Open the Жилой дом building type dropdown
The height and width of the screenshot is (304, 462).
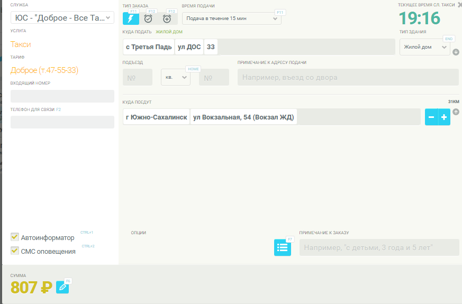coord(424,47)
